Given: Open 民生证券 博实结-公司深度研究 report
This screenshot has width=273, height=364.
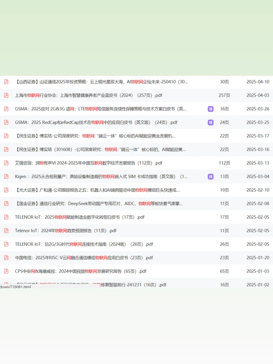Looking at the screenshot, I should click(x=95, y=136).
